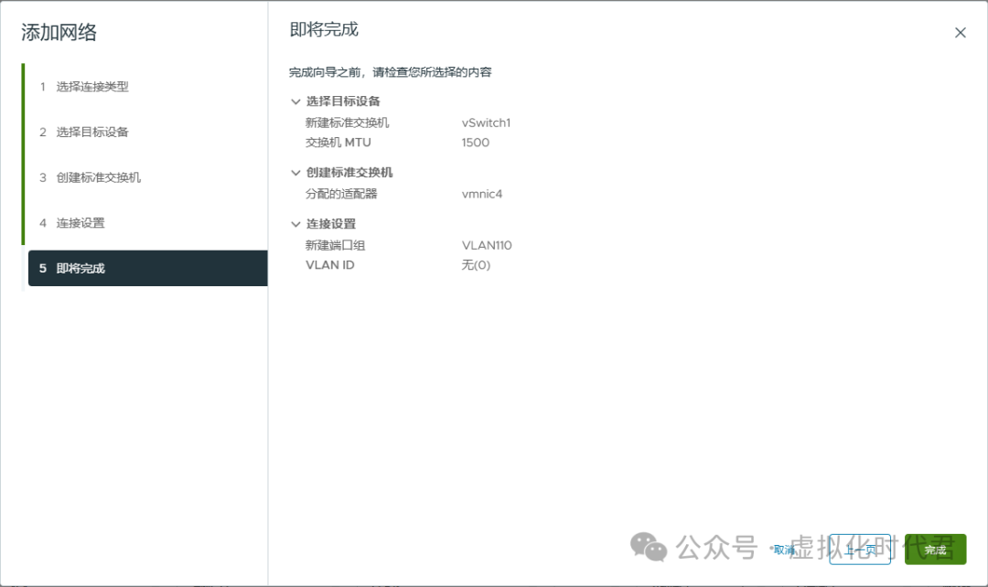Collapse the 连接设置 summary section
The width and height of the screenshot is (988, 587).
coord(294,223)
